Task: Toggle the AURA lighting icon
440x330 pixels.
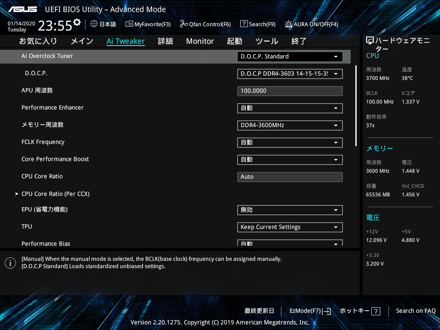Action: 288,24
